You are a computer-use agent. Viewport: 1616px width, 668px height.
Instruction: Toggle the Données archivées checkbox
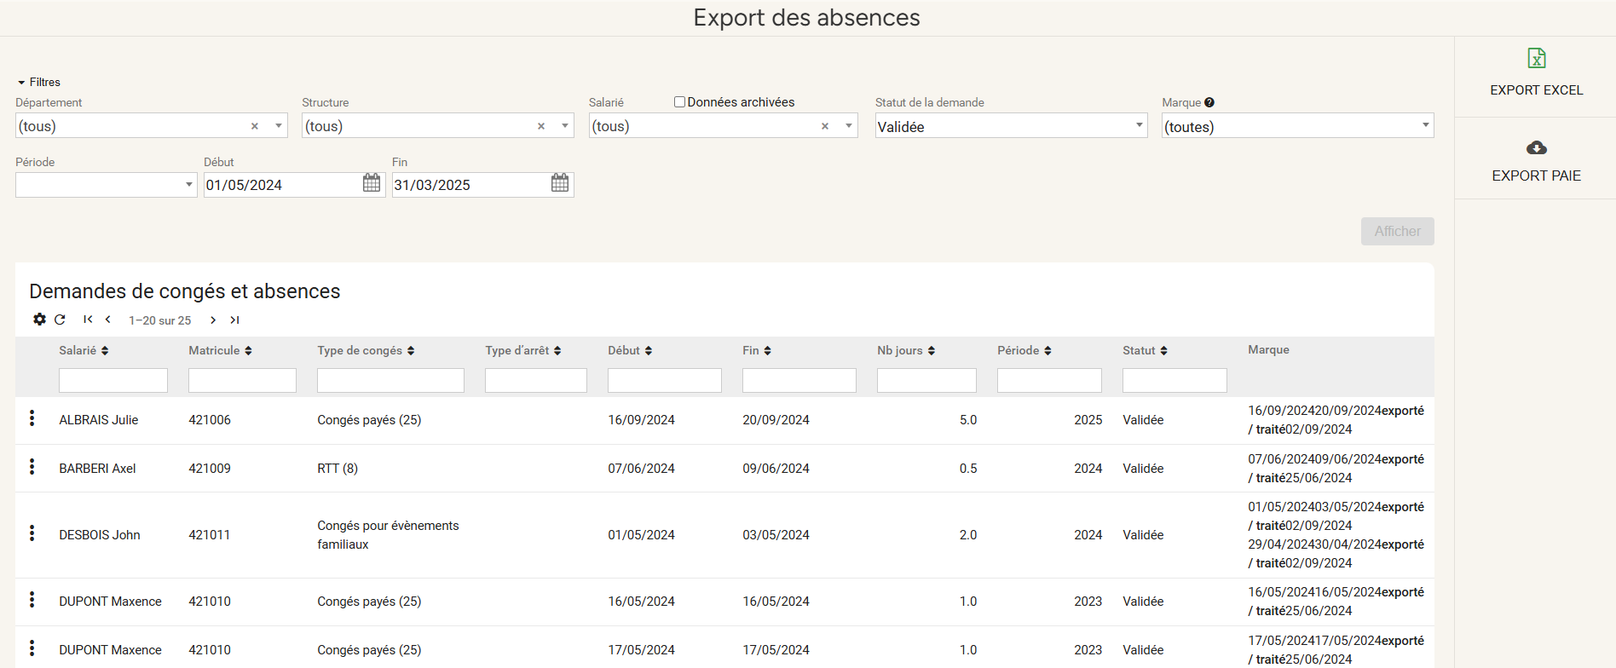click(679, 102)
